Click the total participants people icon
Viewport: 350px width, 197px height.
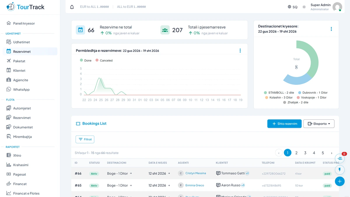[165, 30]
